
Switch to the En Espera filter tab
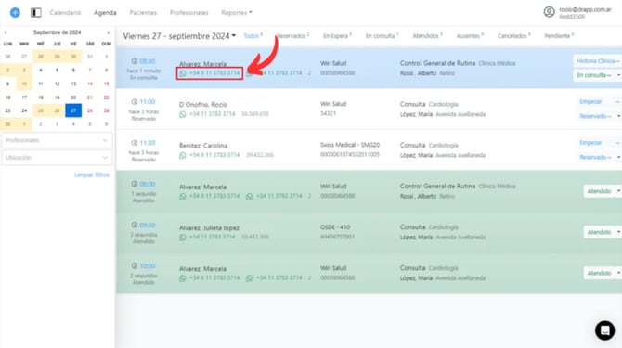point(337,35)
